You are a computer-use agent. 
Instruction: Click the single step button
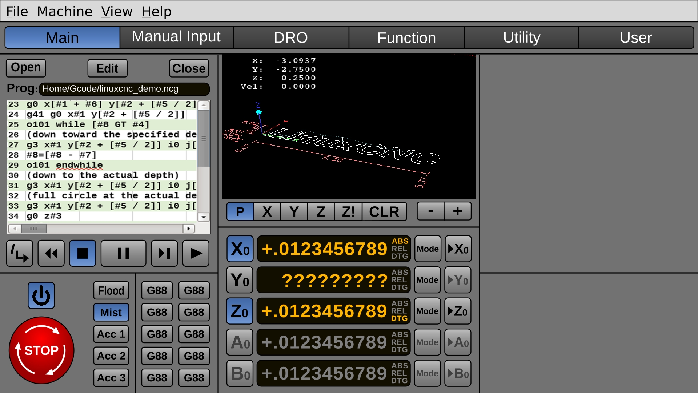(x=164, y=253)
